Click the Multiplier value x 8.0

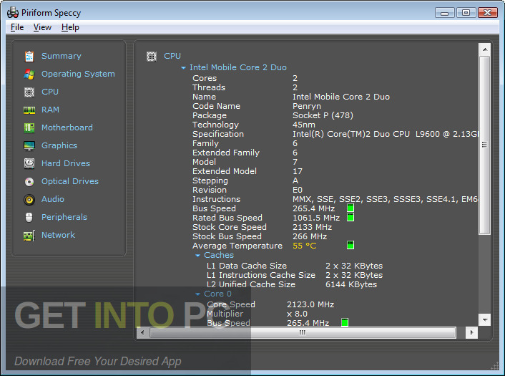pyautogui.click(x=297, y=314)
